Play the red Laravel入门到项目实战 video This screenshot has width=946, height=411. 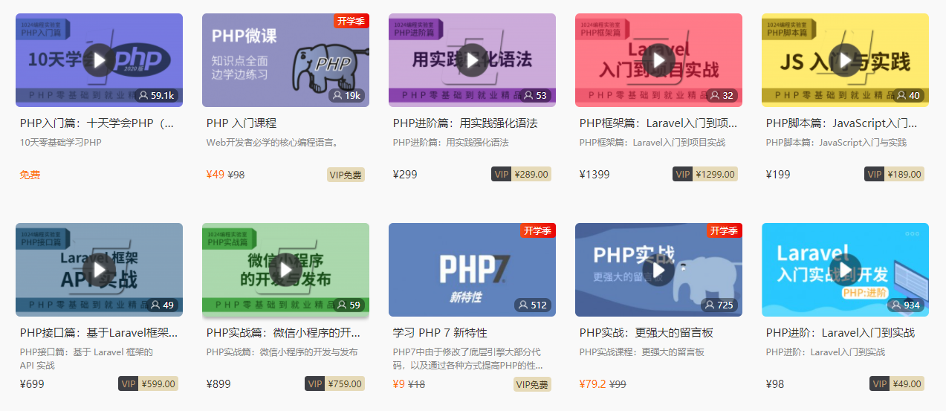[x=658, y=60]
